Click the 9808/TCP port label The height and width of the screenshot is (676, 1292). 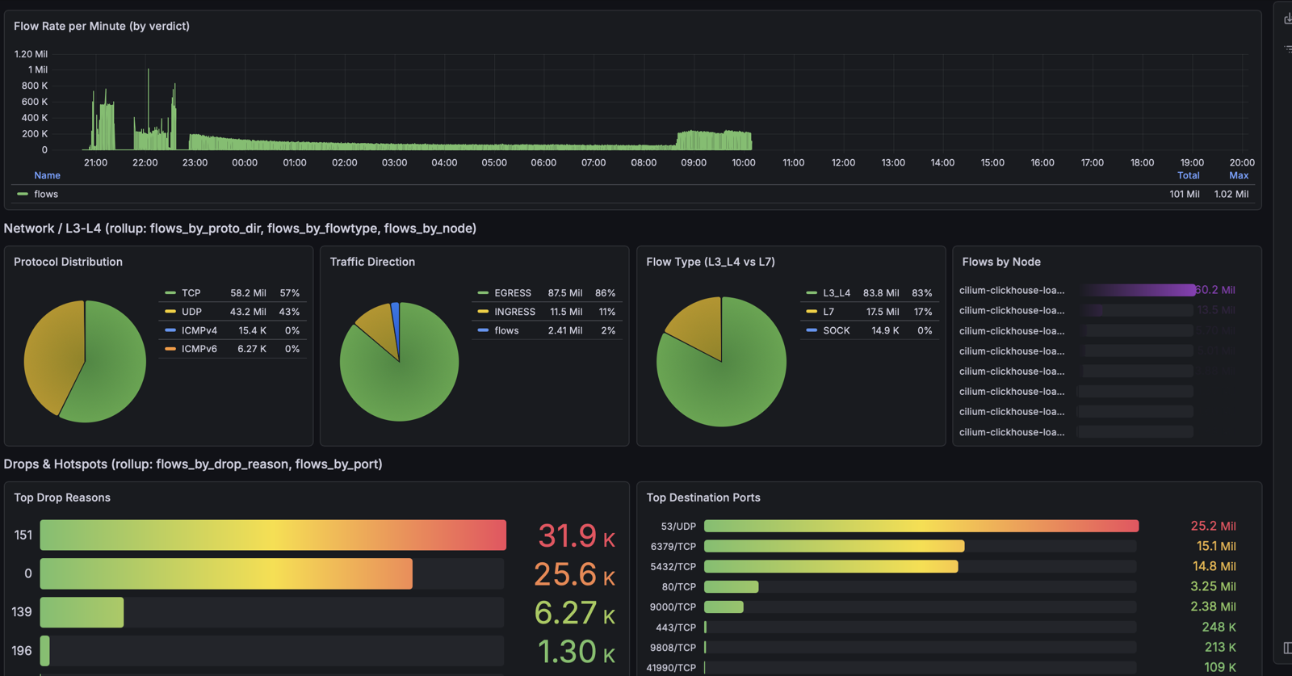click(673, 648)
